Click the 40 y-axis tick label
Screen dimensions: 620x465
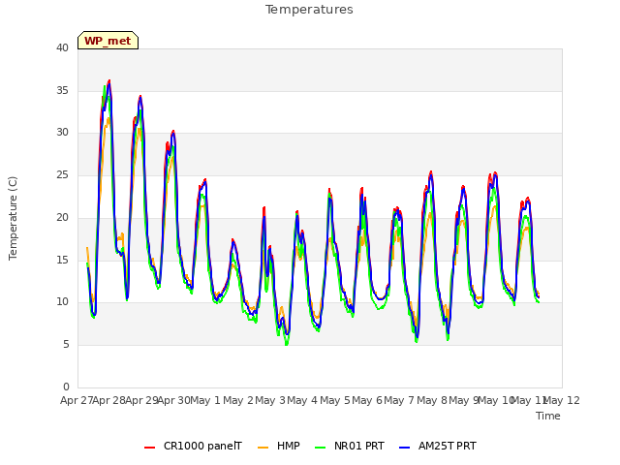click(62, 47)
